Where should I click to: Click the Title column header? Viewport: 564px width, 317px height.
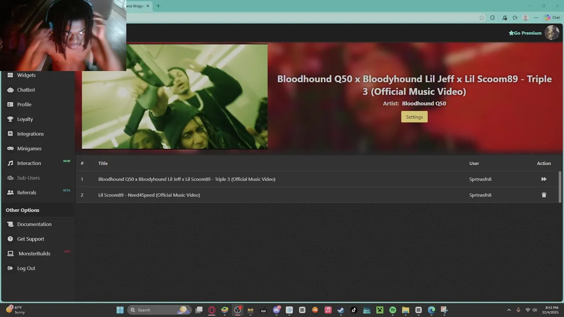click(103, 163)
